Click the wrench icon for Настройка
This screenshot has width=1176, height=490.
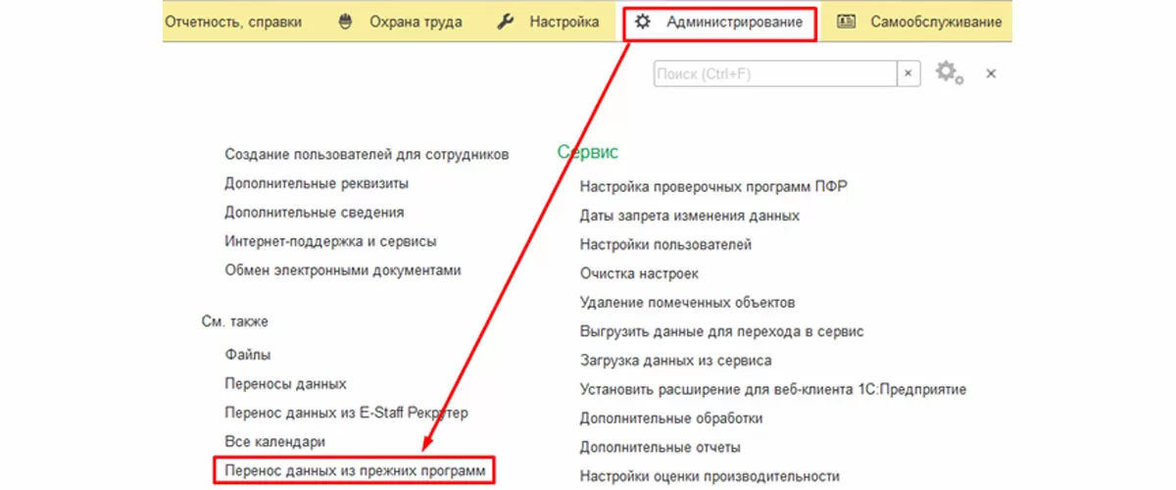click(x=506, y=22)
